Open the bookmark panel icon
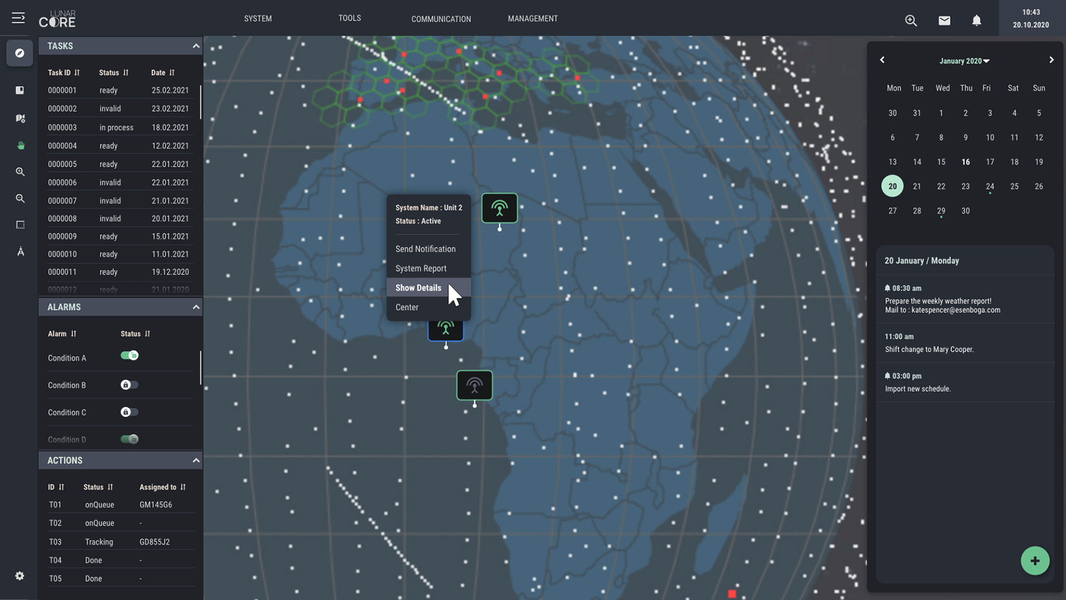The image size is (1066, 600). (20, 90)
